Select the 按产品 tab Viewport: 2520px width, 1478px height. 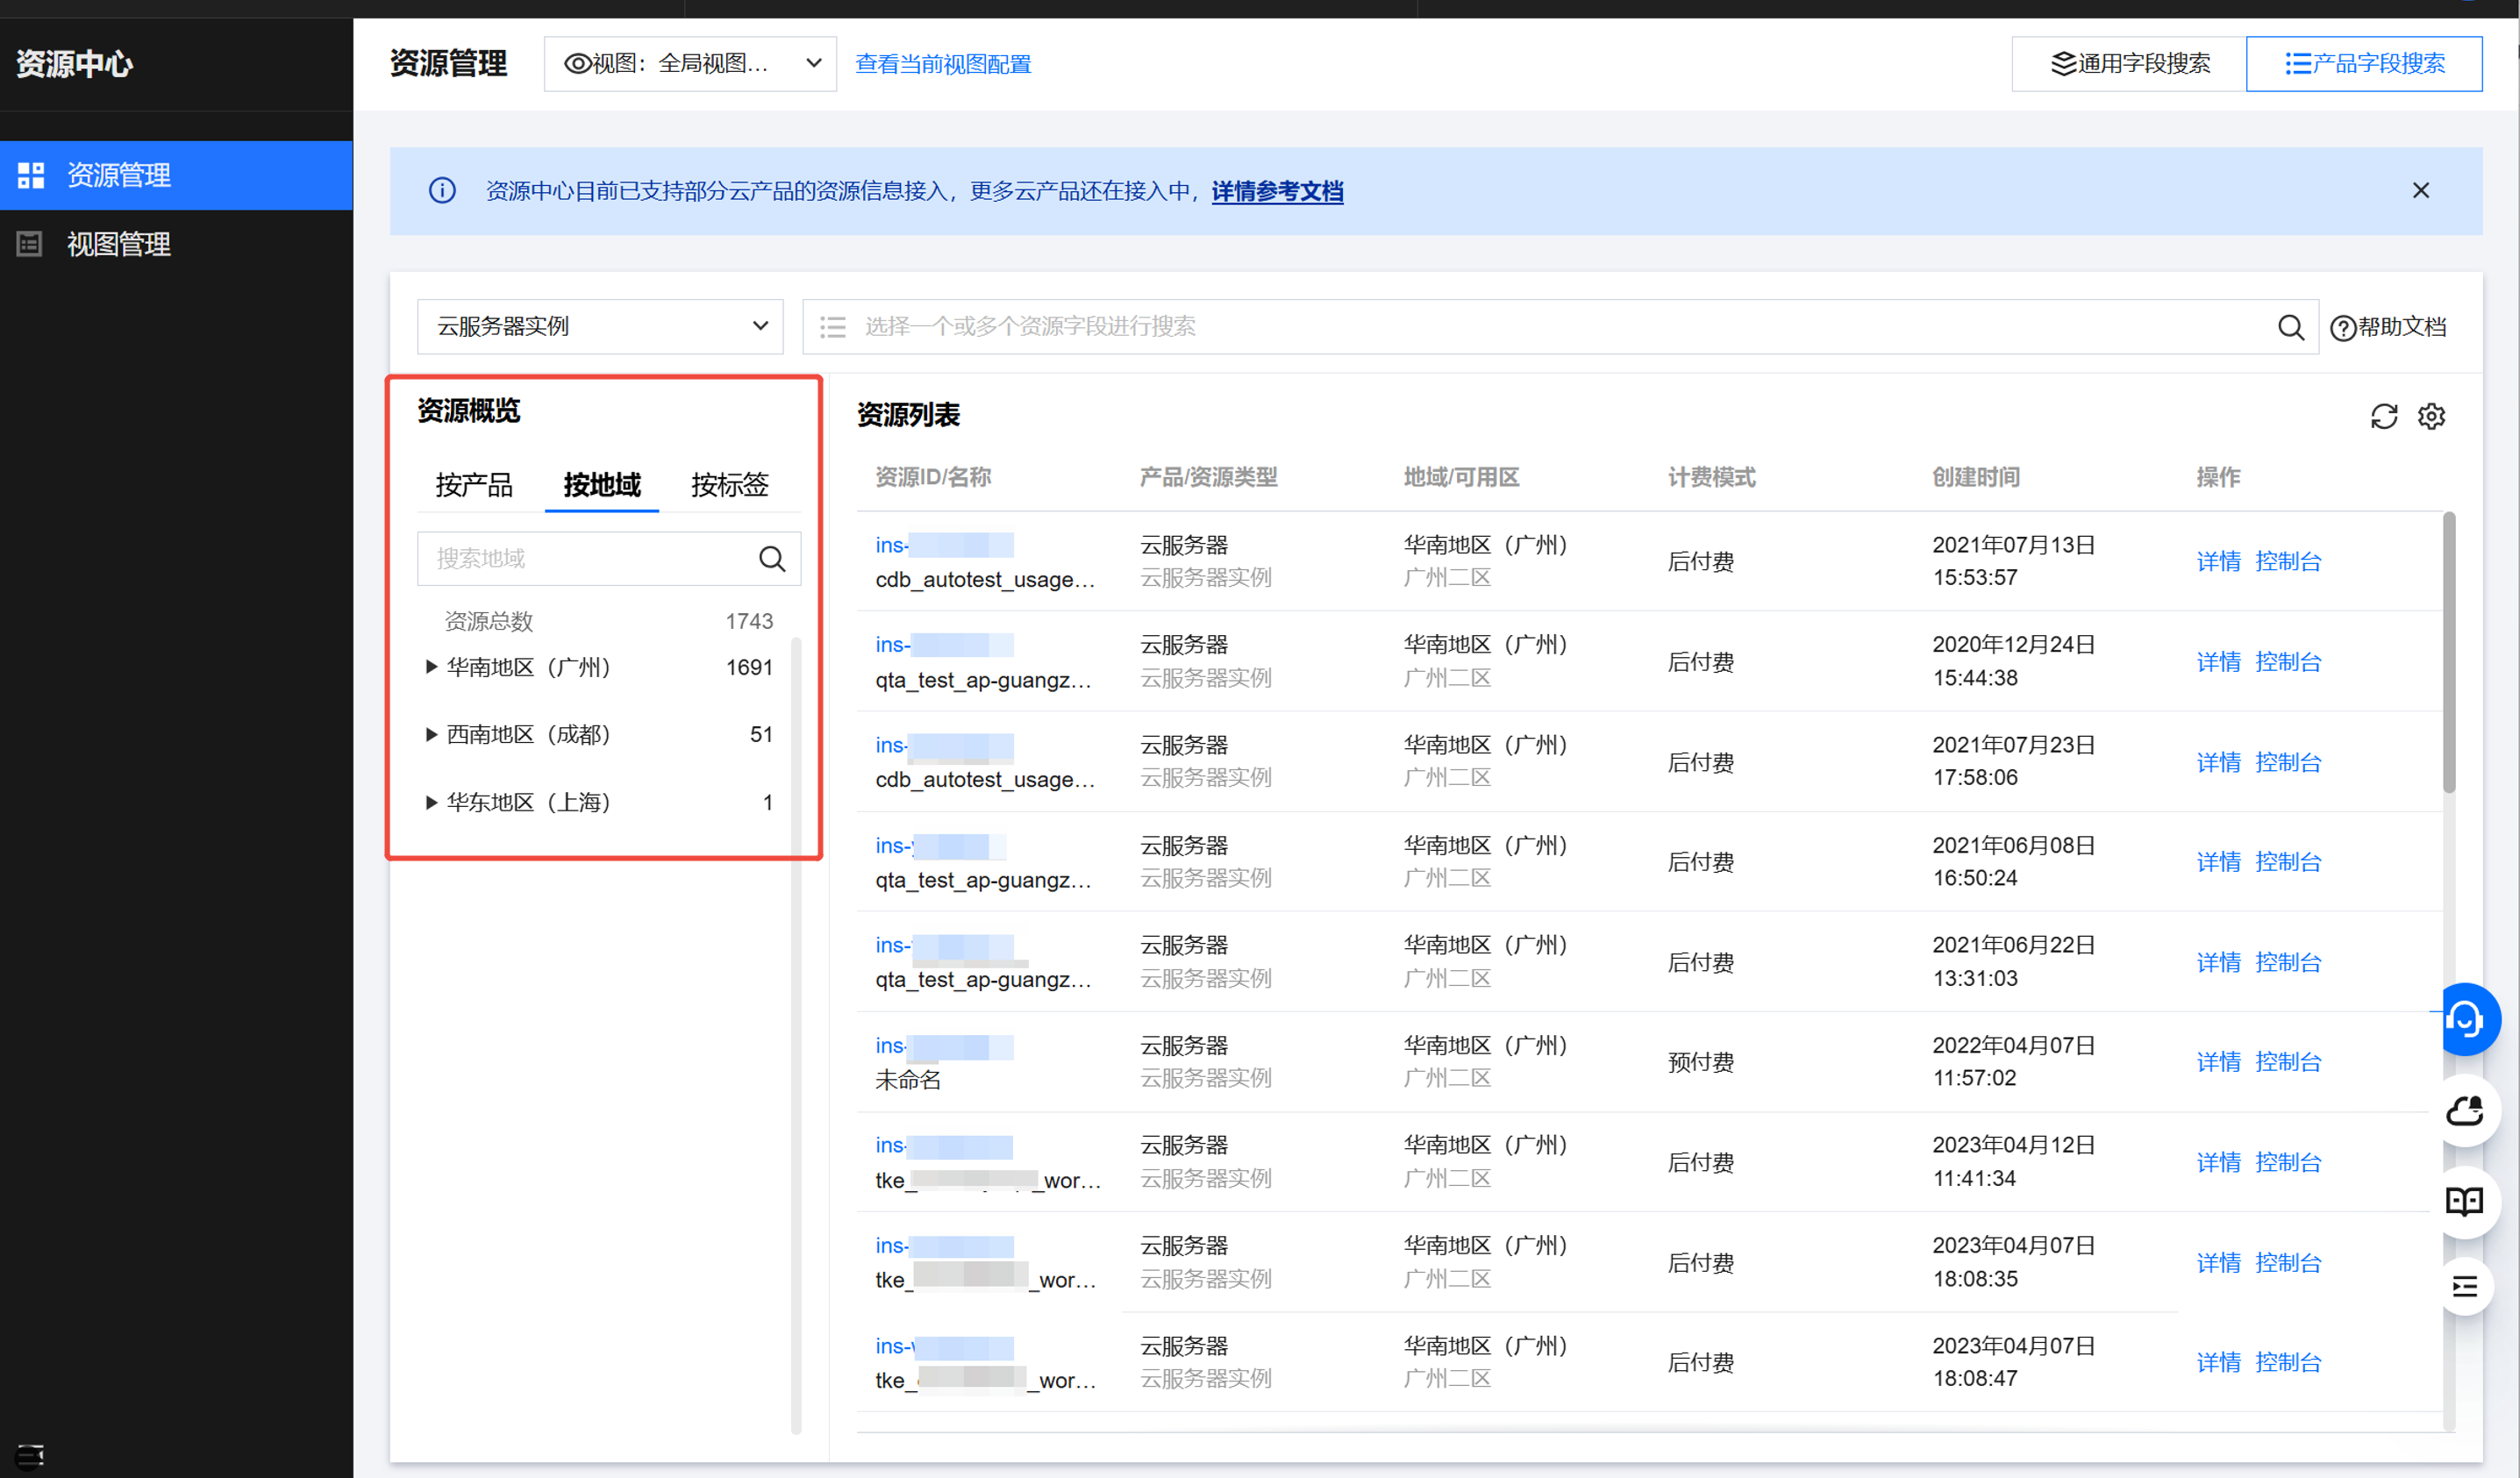474,485
